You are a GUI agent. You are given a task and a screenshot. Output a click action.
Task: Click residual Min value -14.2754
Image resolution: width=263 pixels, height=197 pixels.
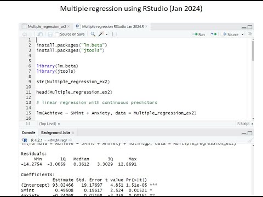pos(31,164)
